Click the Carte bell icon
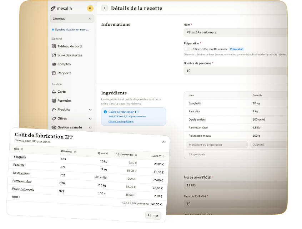The width and height of the screenshot is (302, 229). (54, 92)
